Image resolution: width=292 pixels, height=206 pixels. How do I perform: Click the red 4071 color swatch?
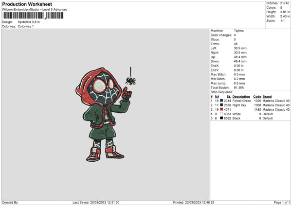(221, 109)
